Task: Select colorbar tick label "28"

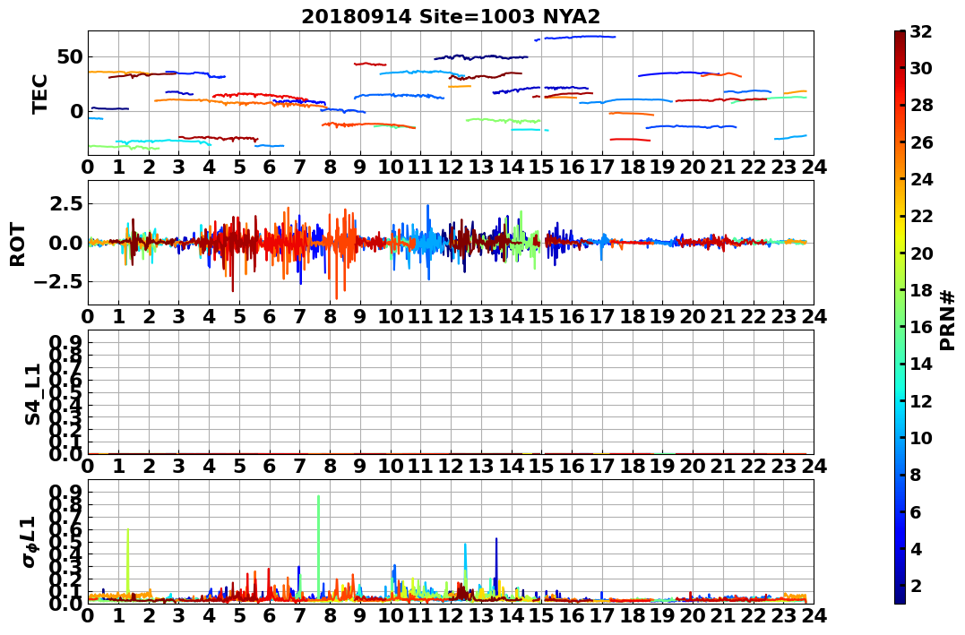Action: click(921, 105)
